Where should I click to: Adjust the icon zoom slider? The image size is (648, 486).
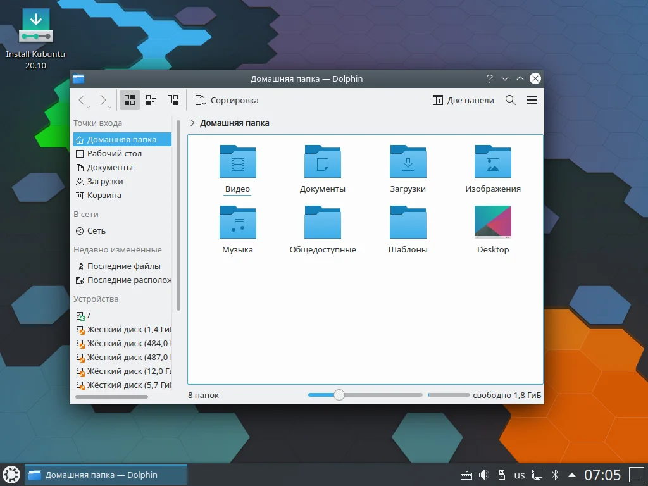pos(339,395)
